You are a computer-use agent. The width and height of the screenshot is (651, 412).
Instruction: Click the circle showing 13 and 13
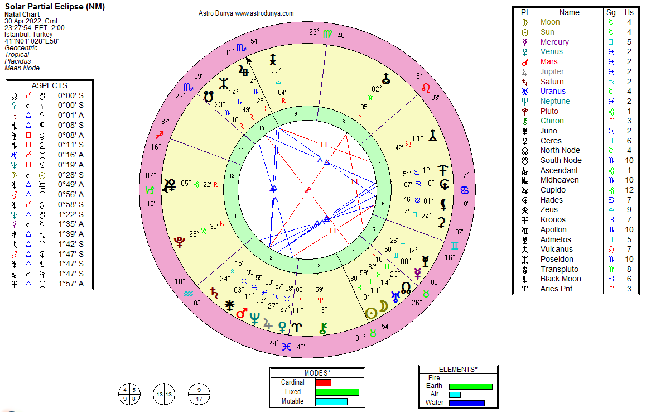coord(164,395)
